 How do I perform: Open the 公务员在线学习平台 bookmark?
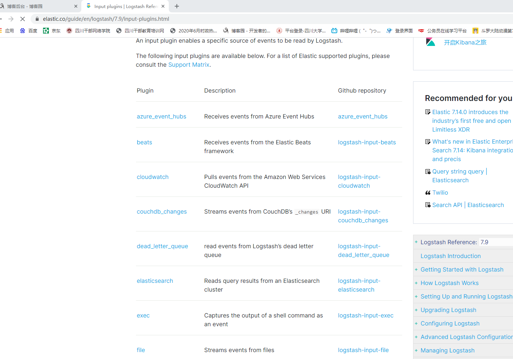pos(443,31)
